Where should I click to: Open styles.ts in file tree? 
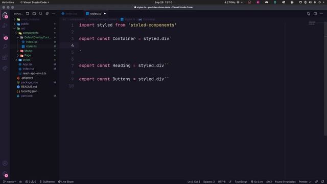coord(35,47)
